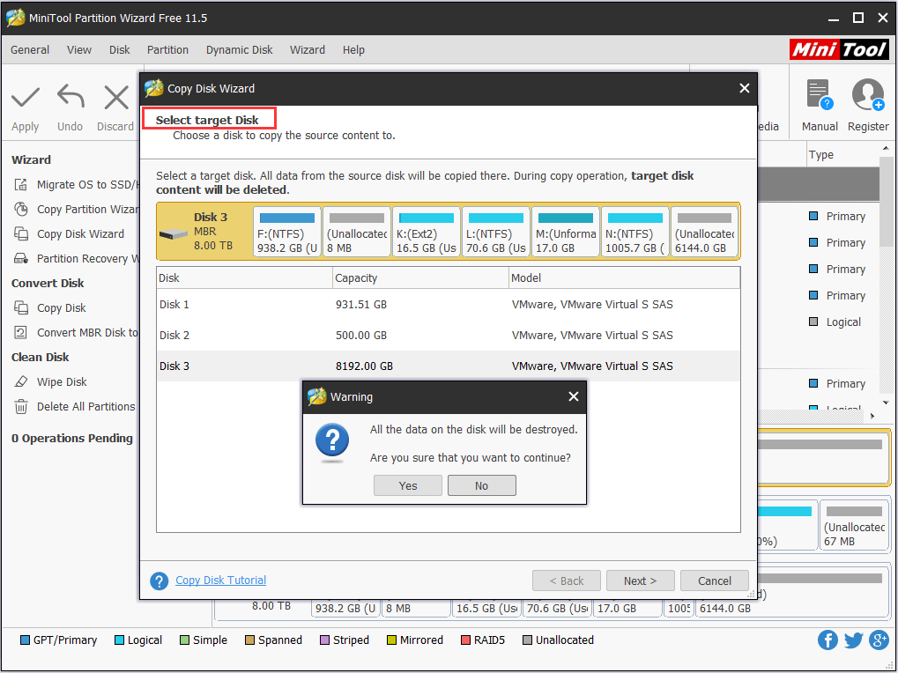Viewport: 898px width, 673px height.
Task: Click the Type column header in main window
Action: (841, 154)
